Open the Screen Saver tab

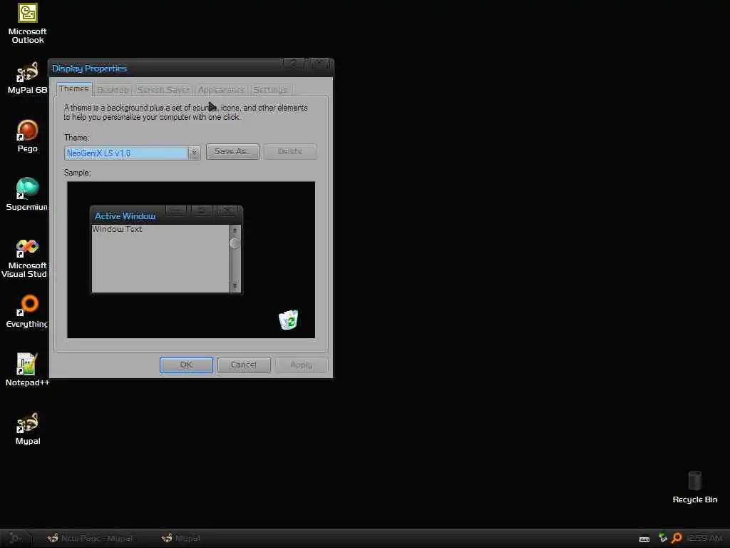pos(163,90)
